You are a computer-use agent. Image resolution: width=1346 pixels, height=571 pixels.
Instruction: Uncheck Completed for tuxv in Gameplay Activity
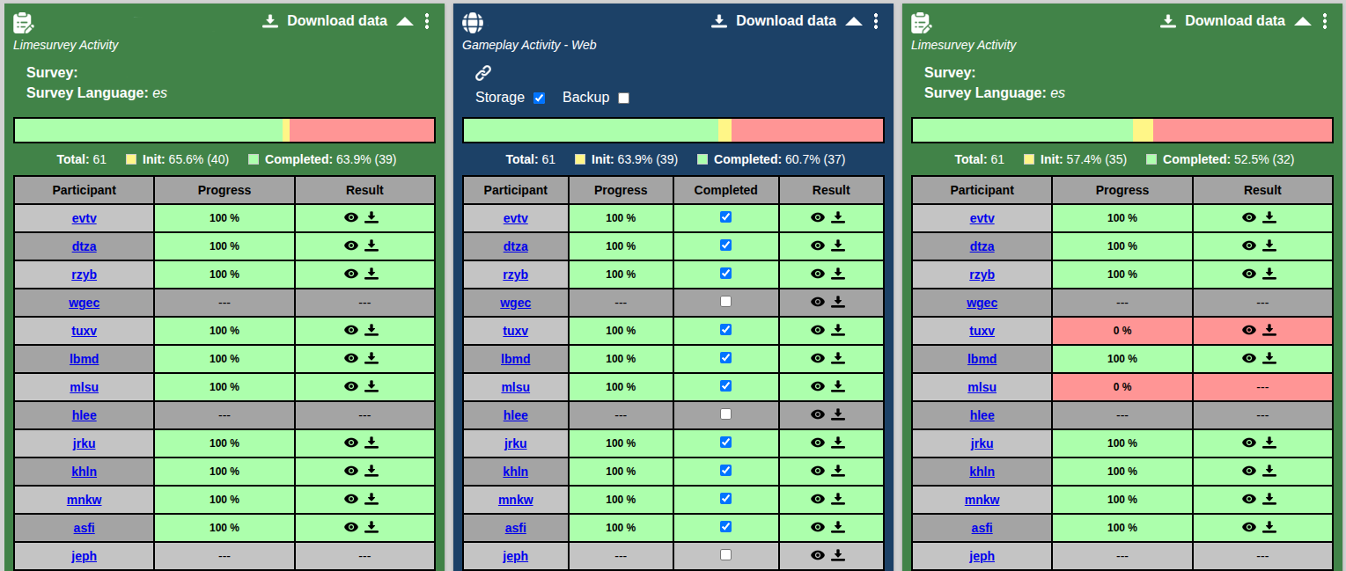726,329
